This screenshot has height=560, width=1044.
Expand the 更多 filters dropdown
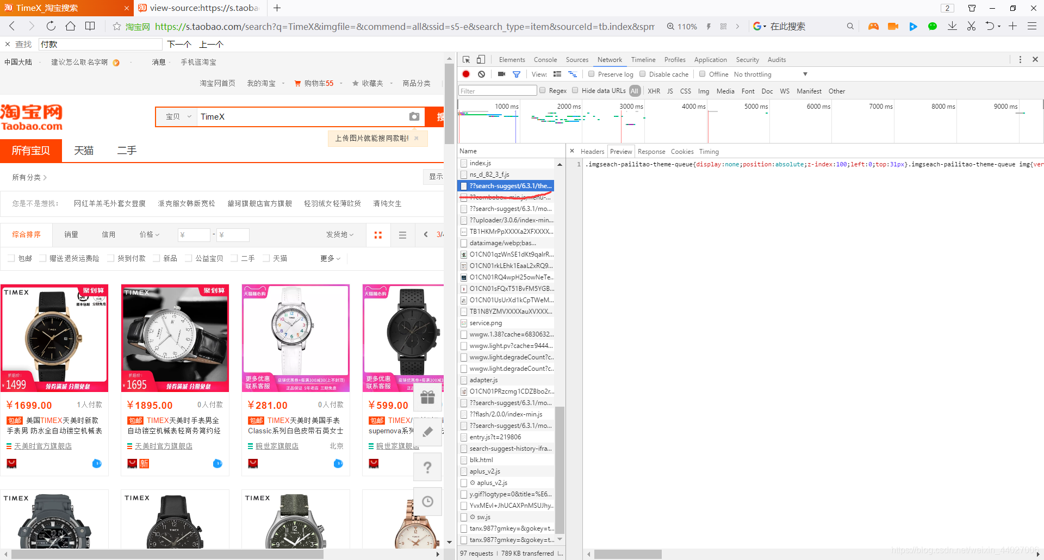tap(331, 258)
